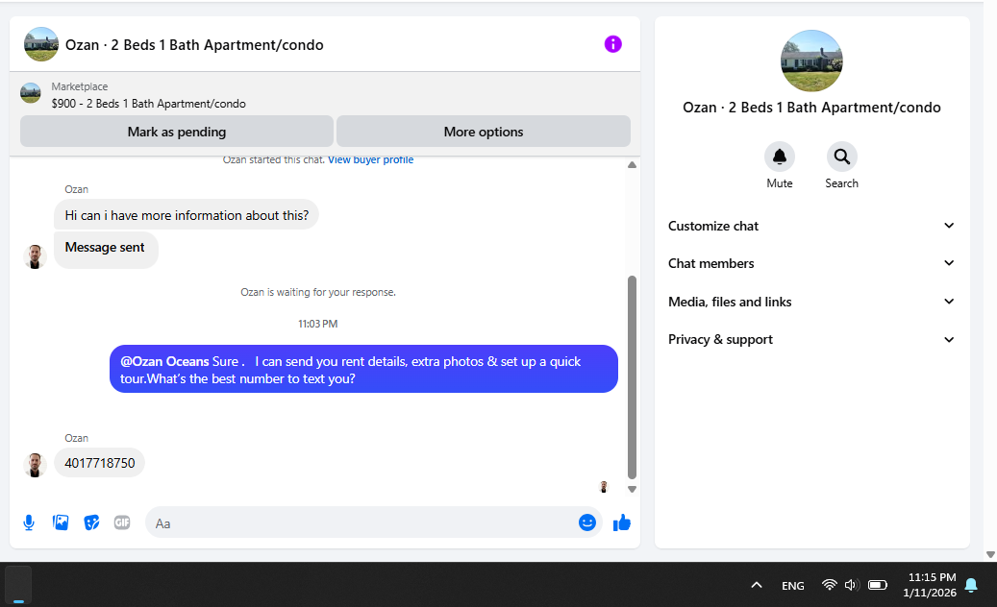Image resolution: width=997 pixels, height=607 pixels.
Task: Open the emoji picker smiley icon
Action: (586, 522)
